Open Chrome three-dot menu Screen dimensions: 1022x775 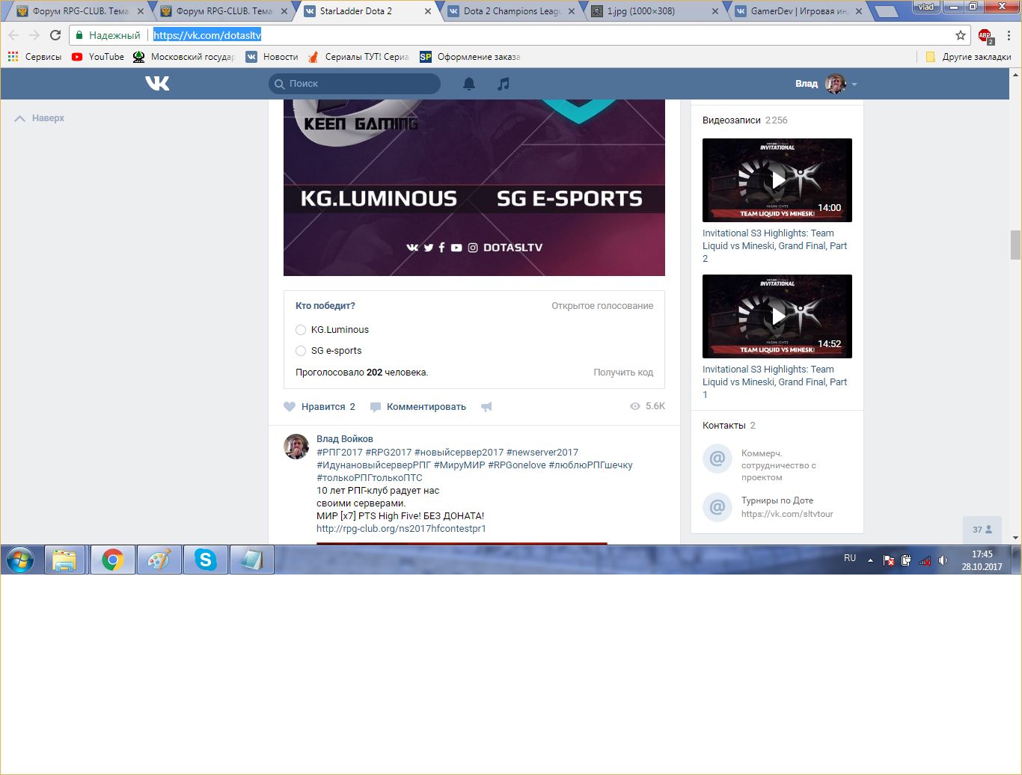tap(1009, 35)
